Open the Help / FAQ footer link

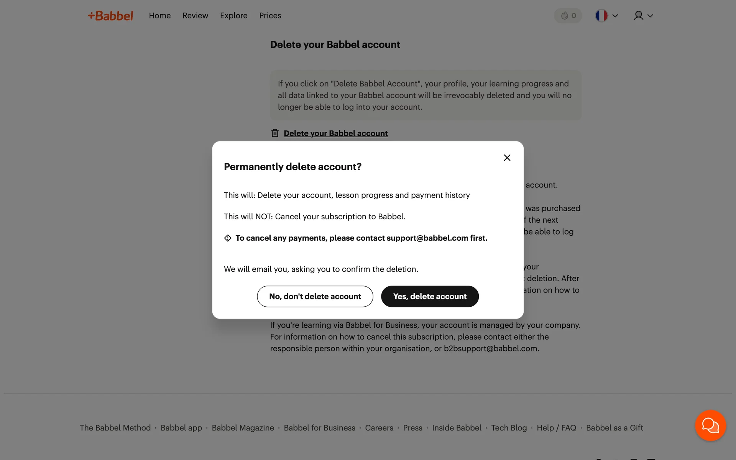tap(556, 428)
